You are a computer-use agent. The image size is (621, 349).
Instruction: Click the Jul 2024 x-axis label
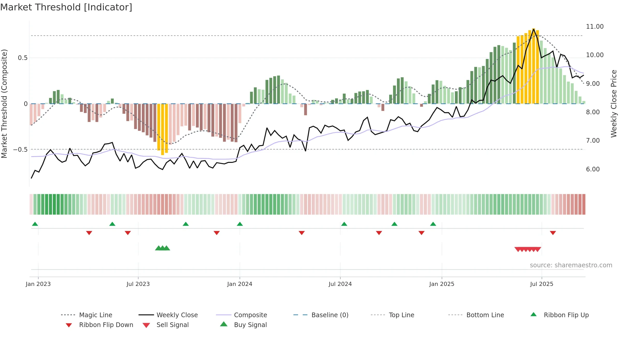(x=340, y=284)
